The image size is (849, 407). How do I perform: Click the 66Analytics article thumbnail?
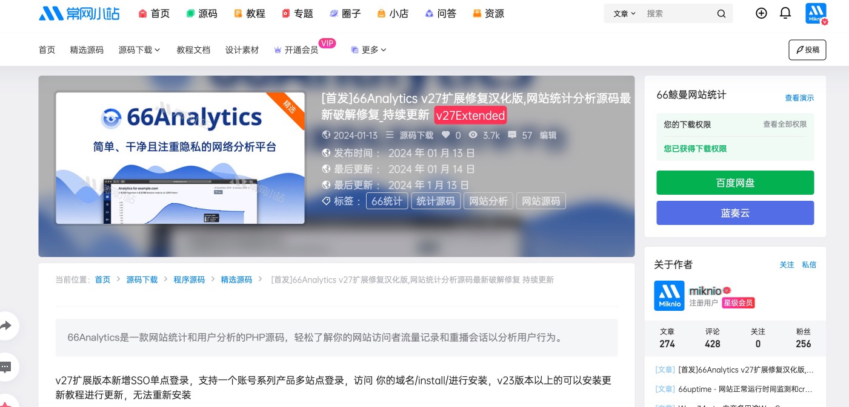180,158
